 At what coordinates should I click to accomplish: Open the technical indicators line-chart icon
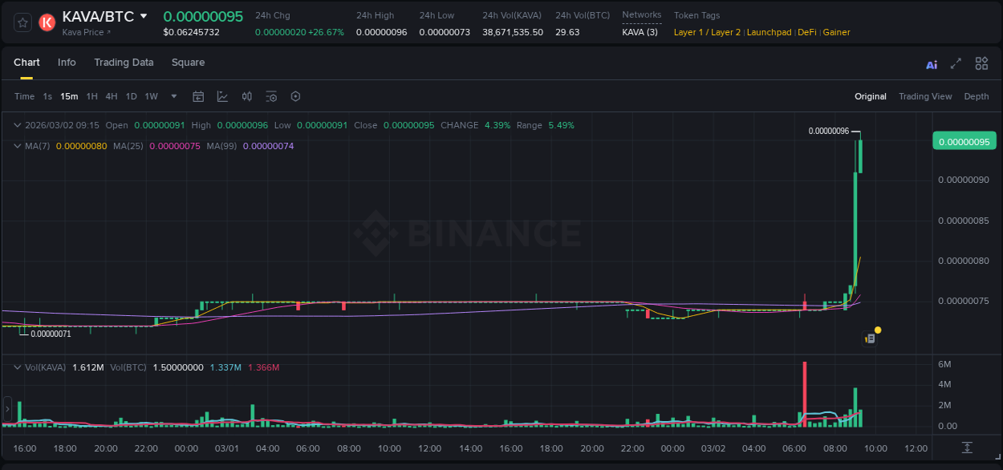click(222, 96)
